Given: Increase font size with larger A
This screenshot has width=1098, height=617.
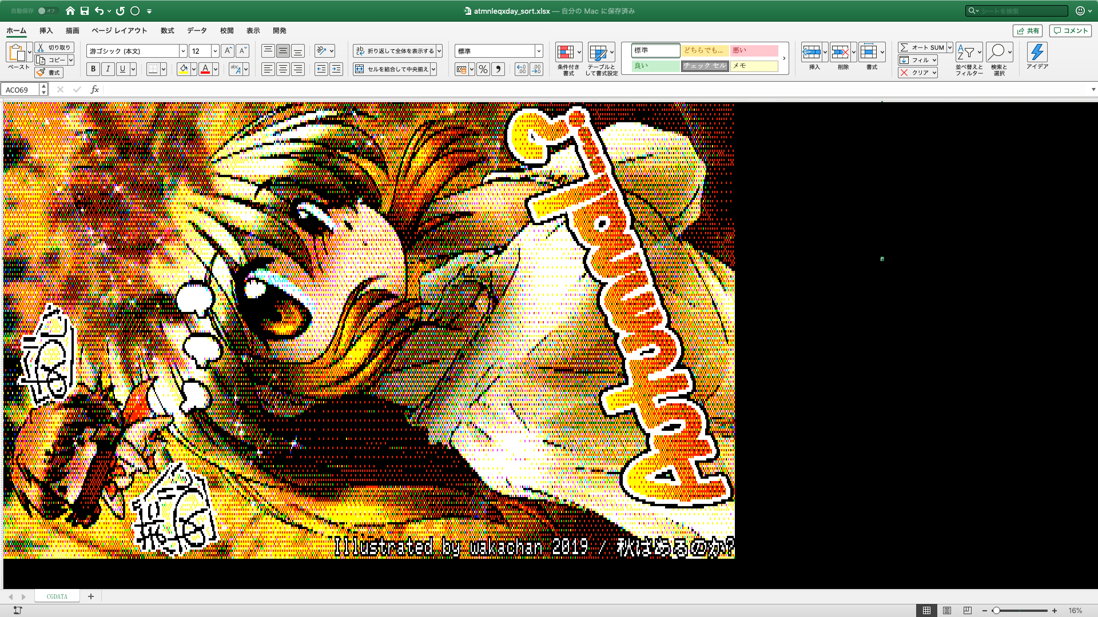Looking at the screenshot, I should [x=228, y=51].
